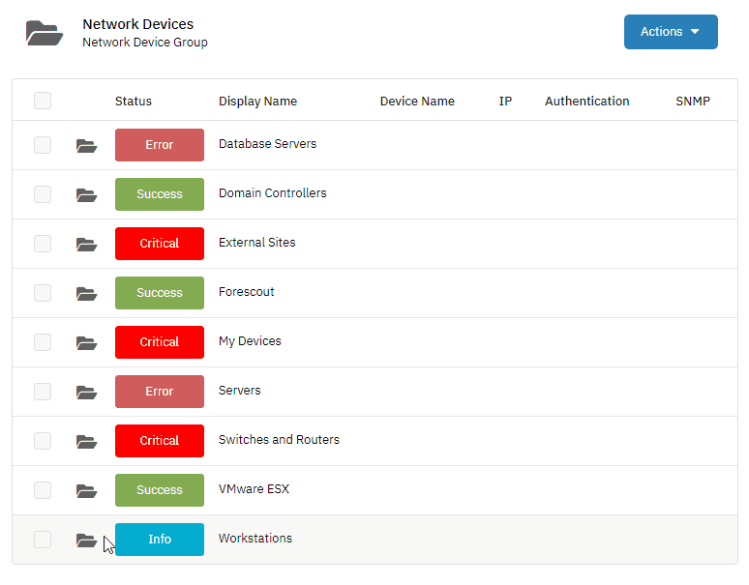This screenshot has height=585, width=749.
Task: Check the Switches and Routers row checkbox
Action: click(x=43, y=441)
